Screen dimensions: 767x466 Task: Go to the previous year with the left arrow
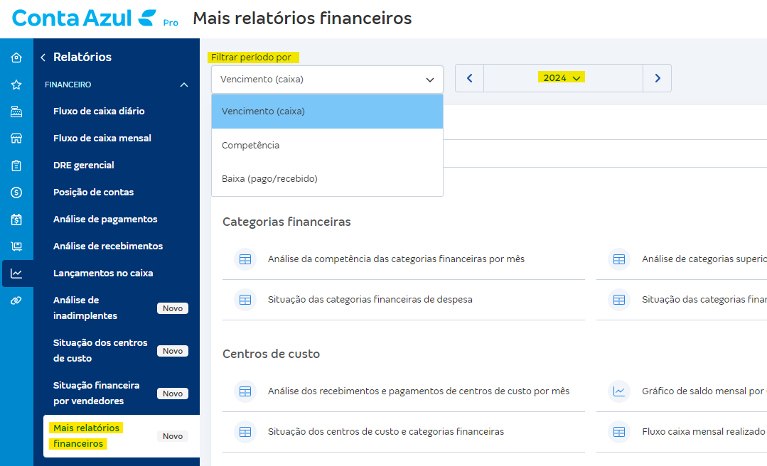pos(470,78)
